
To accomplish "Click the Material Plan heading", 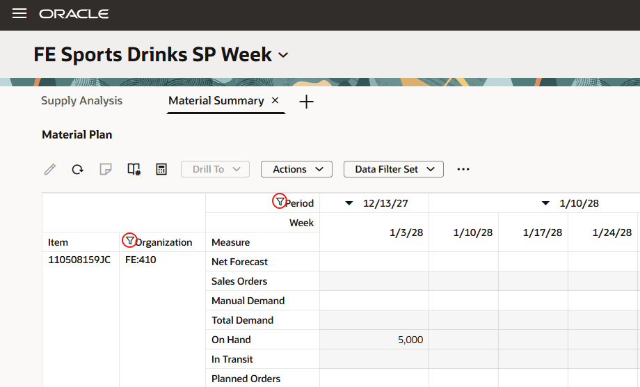I will [77, 135].
